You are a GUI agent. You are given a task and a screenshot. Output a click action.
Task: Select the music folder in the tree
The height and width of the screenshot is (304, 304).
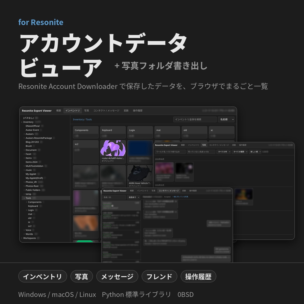click(x=29, y=170)
